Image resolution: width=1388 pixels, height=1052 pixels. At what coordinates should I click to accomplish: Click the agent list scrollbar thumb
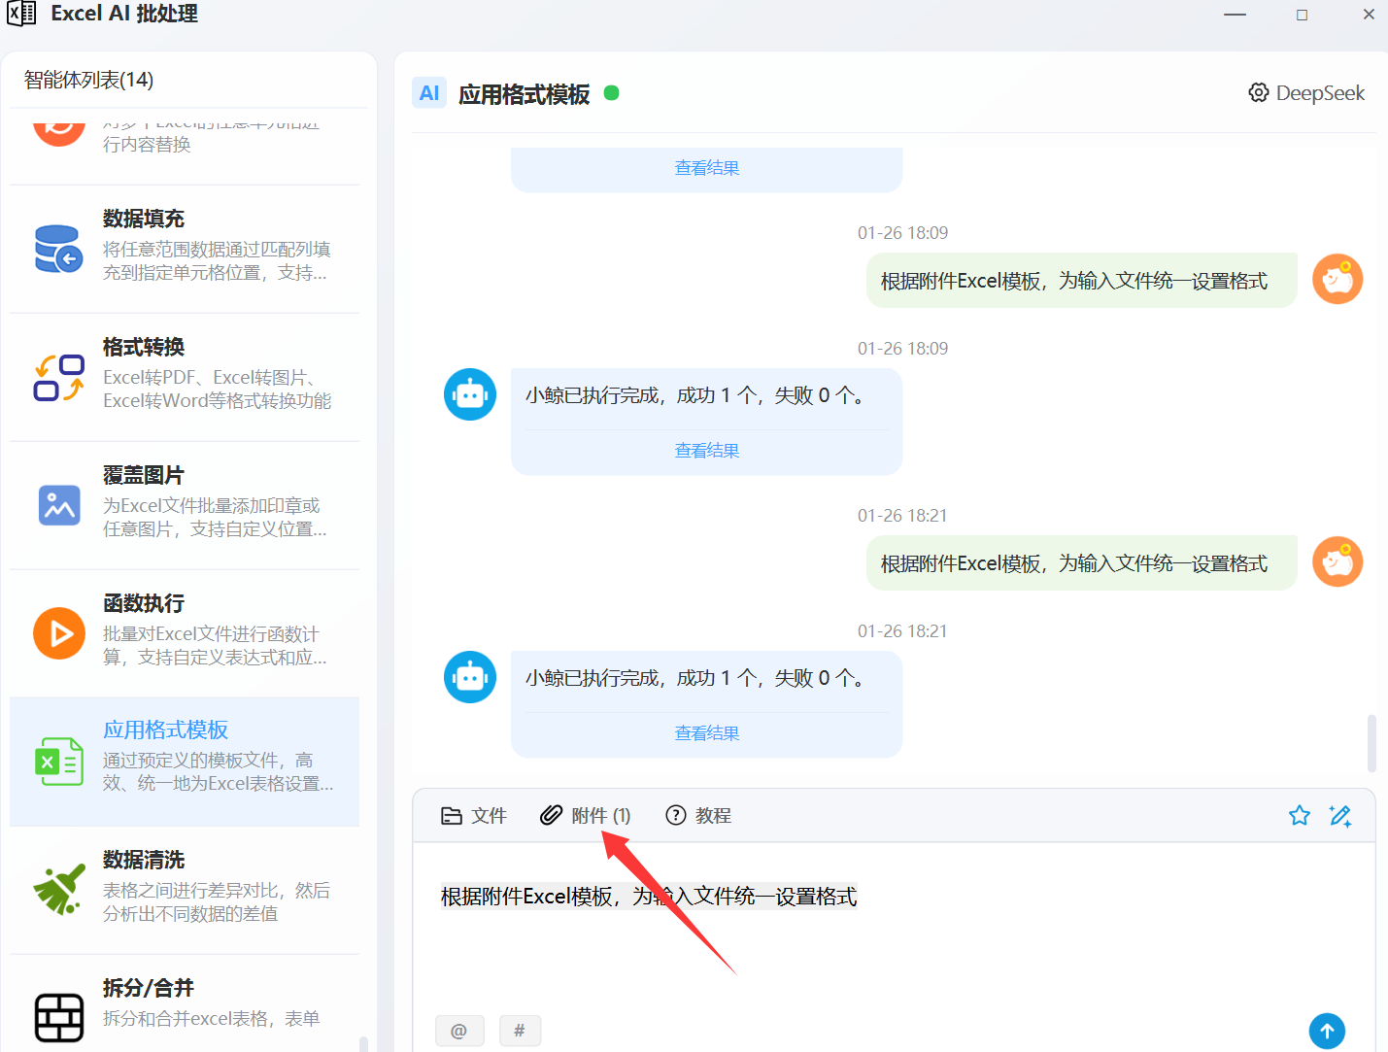[x=363, y=1043]
